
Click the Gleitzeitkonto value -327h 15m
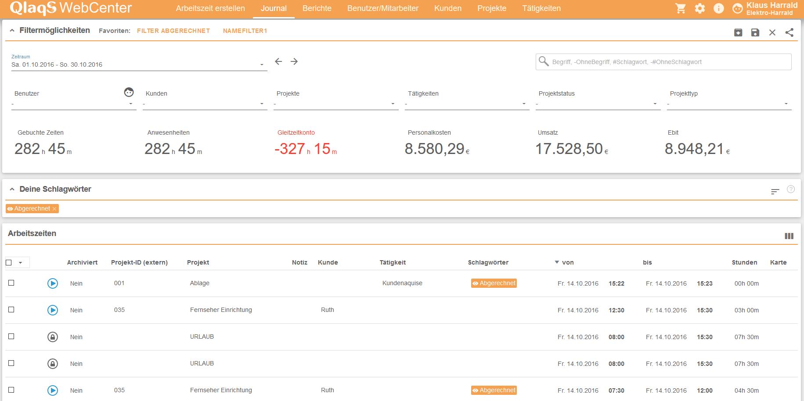[x=306, y=149]
